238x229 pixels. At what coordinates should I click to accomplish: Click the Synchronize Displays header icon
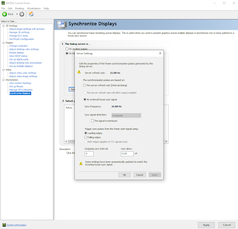[62, 25]
